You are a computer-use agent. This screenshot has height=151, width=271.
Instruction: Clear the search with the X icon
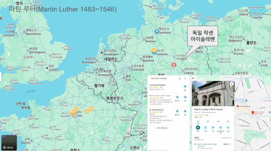pyautogui.click(x=185, y=78)
